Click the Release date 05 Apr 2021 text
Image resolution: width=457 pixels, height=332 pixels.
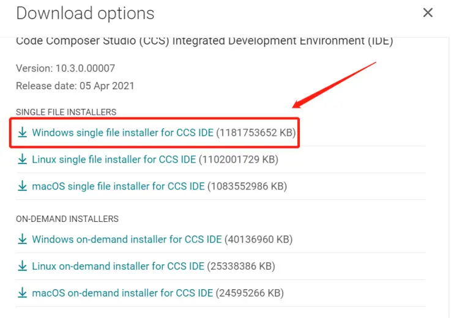coord(75,86)
